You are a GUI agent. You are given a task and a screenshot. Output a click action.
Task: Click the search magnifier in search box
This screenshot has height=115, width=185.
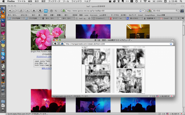click(x=177, y=10)
